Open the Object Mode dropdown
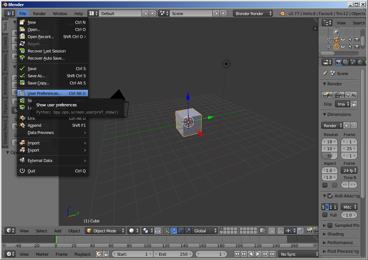Screen dimensions: 368x260 pyautogui.click(x=105, y=231)
